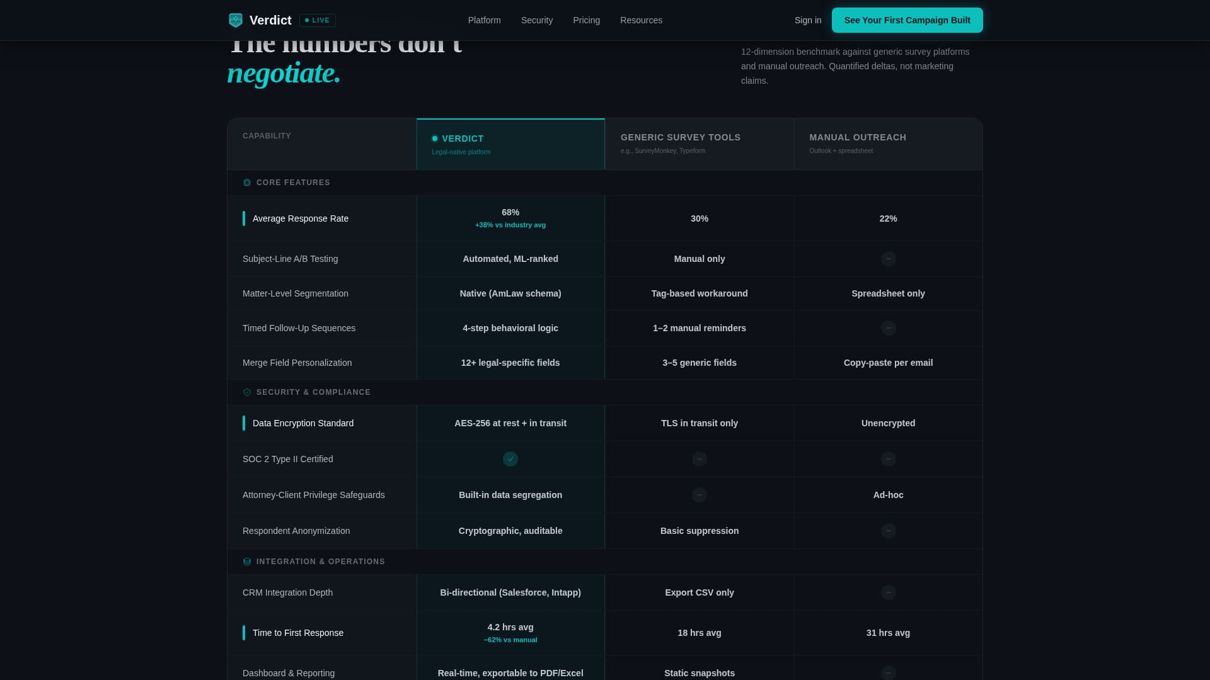
Task: Click the Spreadsheet only cell
Action: 889,293
